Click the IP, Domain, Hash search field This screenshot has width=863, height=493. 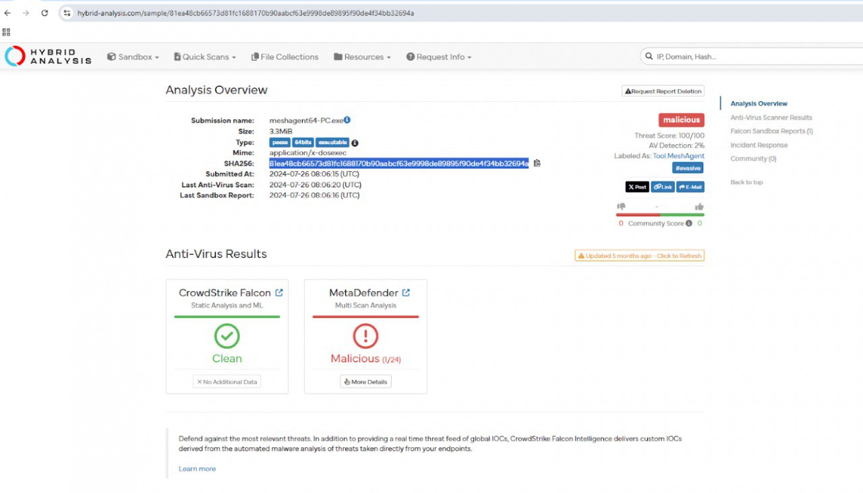[x=751, y=57]
